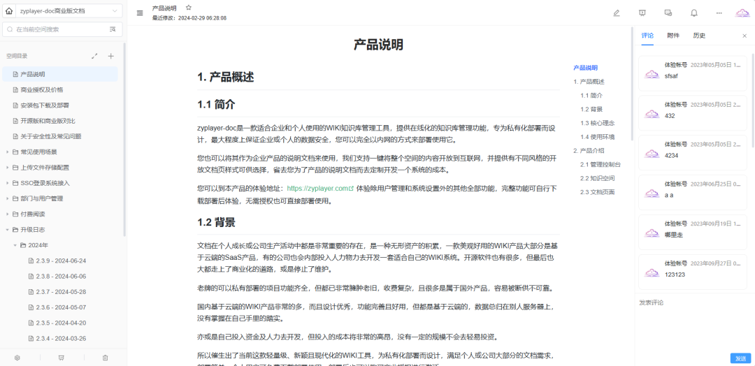The image size is (755, 366).
Task: Click avatar of the sfsaf comment
Action: (x=652, y=74)
